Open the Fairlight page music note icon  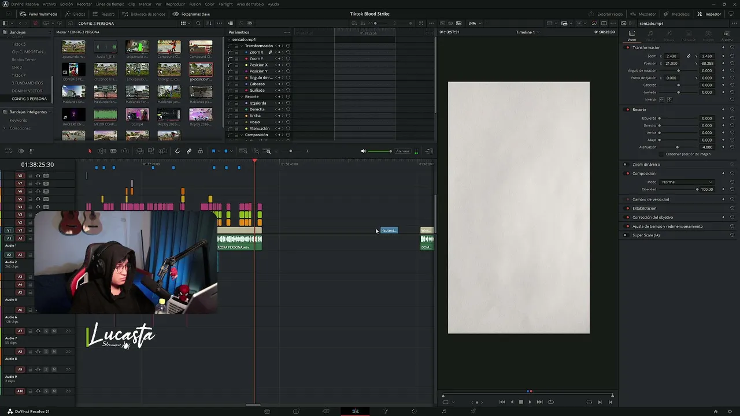[444, 411]
